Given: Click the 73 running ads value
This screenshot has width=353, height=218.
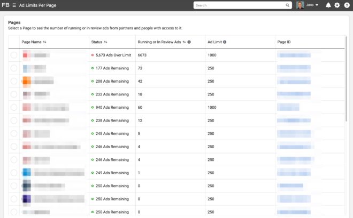Looking at the screenshot, I should [140, 68].
